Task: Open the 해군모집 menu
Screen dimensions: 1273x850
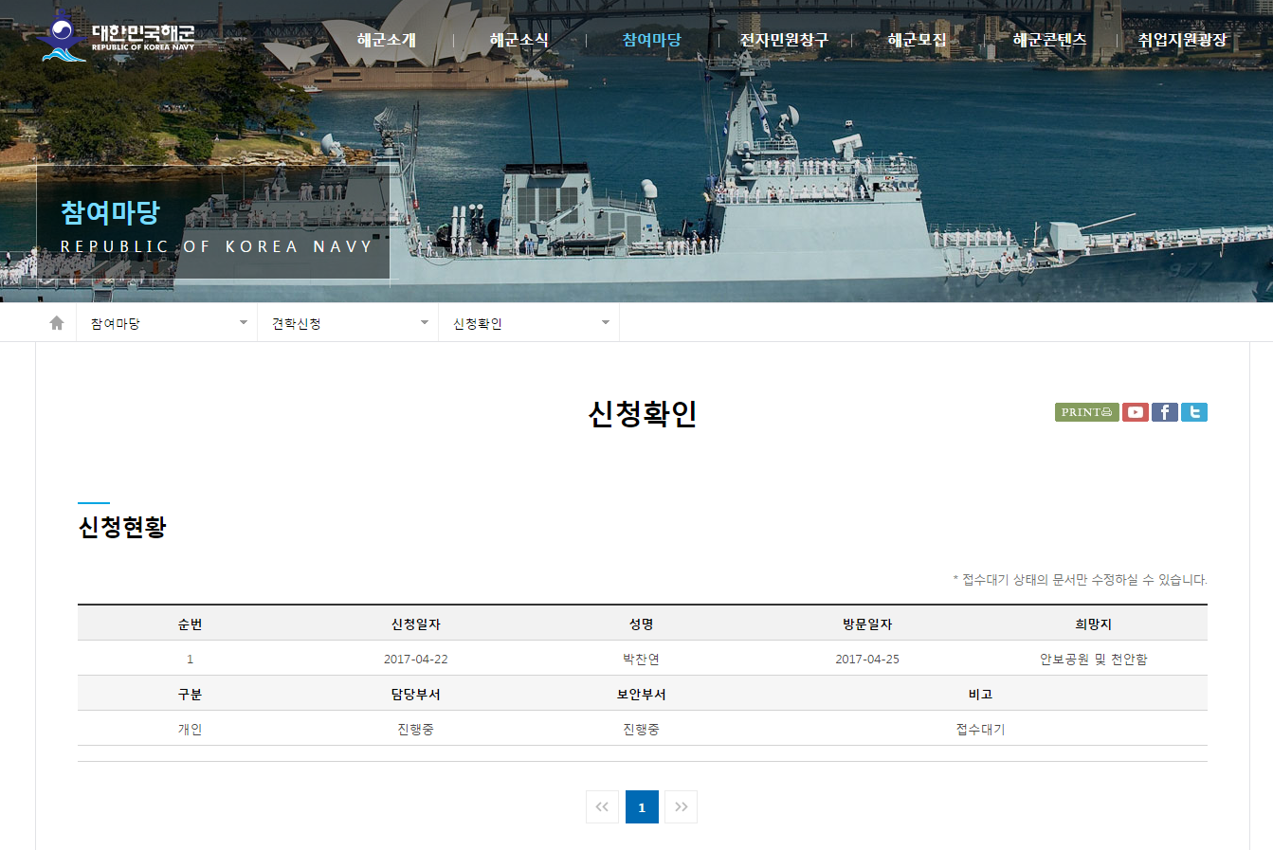Action: tap(917, 40)
